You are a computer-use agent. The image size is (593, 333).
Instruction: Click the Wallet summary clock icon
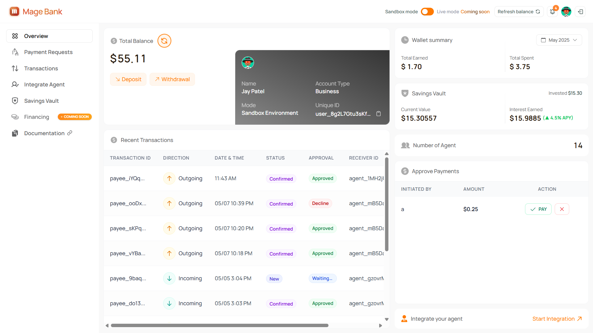pos(405,40)
